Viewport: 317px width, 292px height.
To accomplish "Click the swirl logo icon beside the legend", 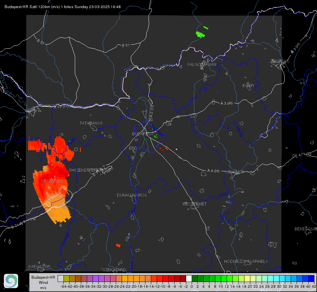I will (x=11, y=281).
